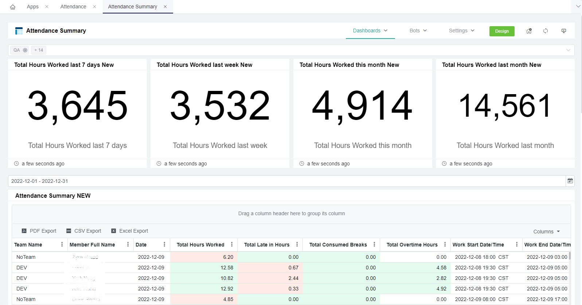Viewport: 582px width, 305px height.
Task: Export the table with CSV Export
Action: pyautogui.click(x=83, y=231)
